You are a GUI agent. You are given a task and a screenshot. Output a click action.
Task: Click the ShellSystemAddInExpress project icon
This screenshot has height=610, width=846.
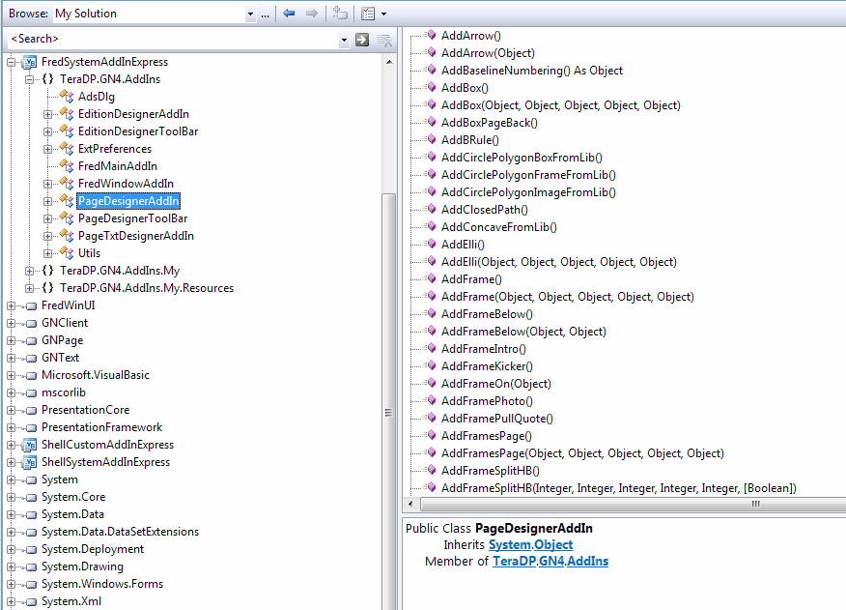pos(30,462)
